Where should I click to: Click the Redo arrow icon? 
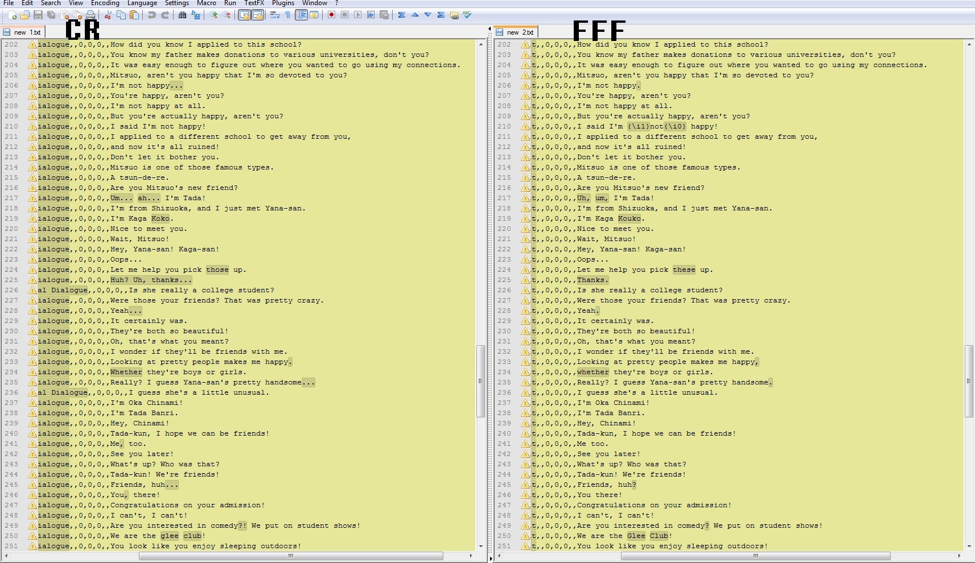click(165, 15)
